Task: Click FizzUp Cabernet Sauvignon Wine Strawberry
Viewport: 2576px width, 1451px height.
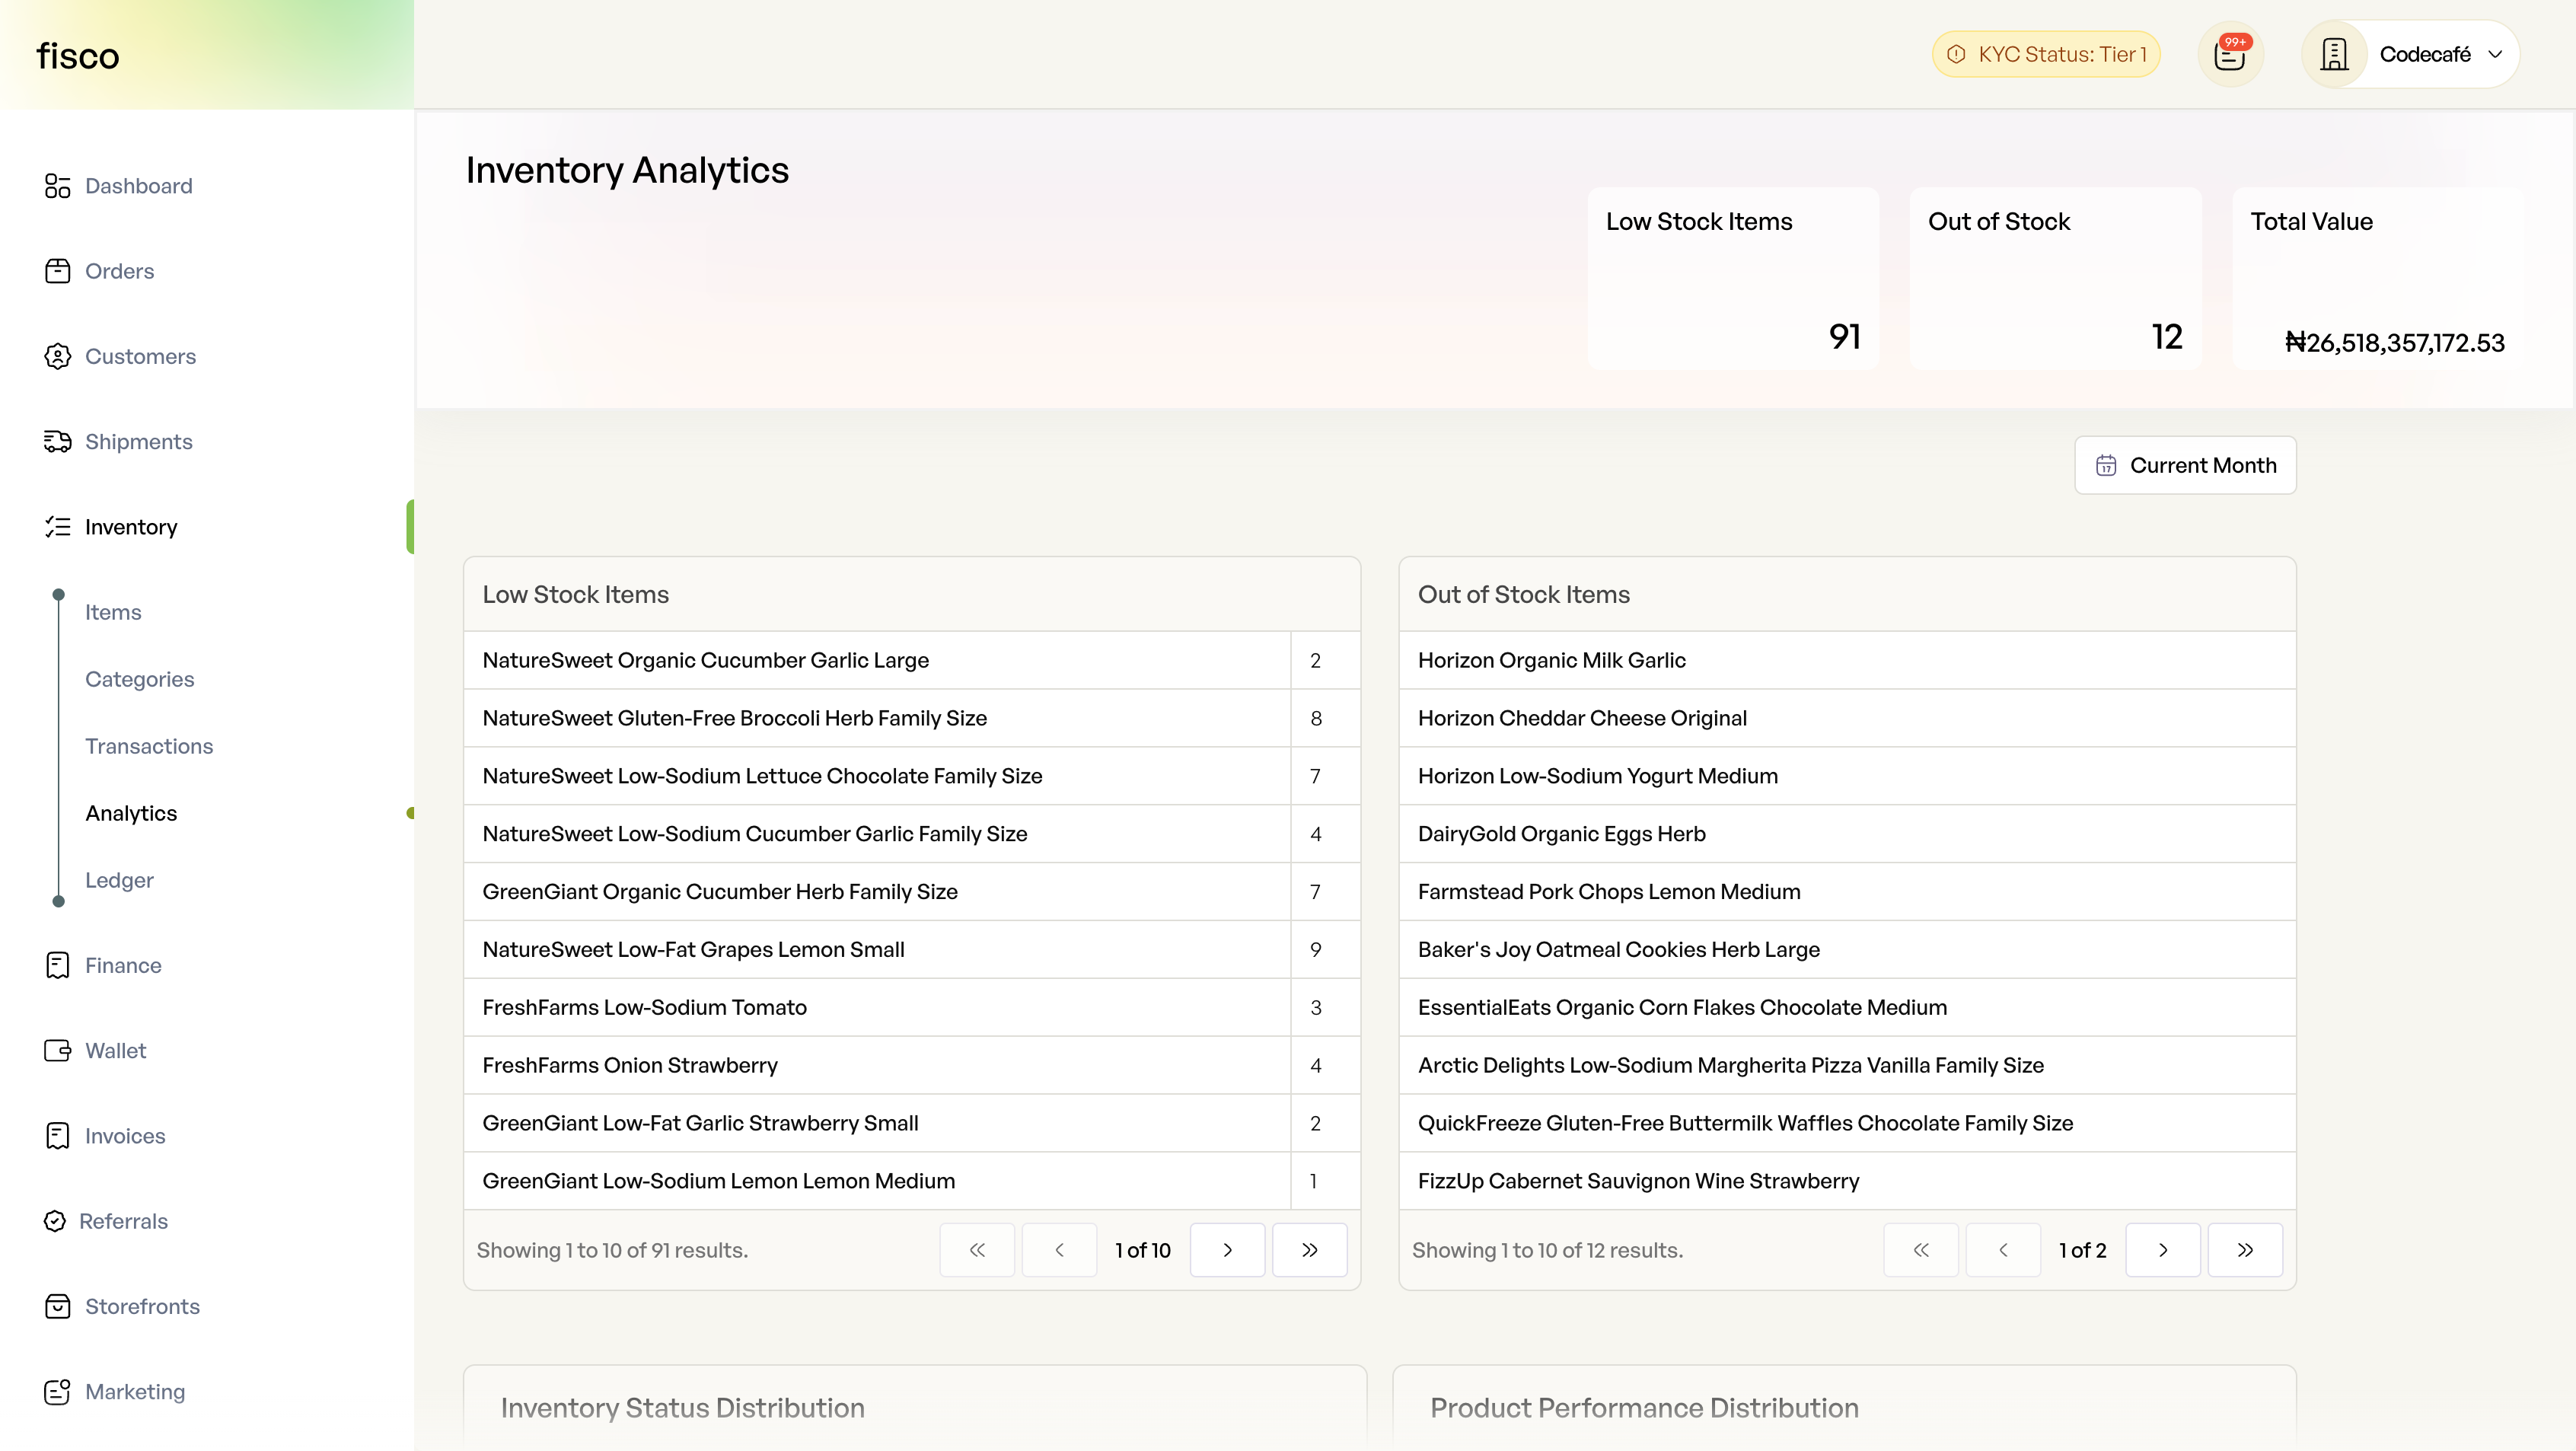Action: (1847, 1181)
